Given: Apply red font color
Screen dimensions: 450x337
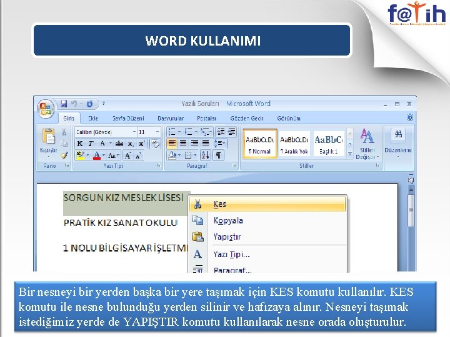Looking at the screenshot, I should (97, 155).
